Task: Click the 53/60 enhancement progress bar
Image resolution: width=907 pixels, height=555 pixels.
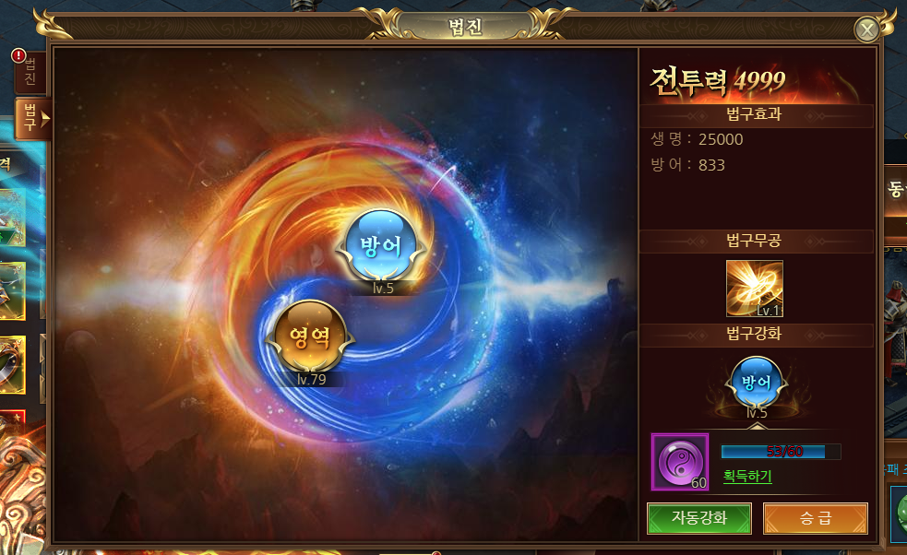Action: pyautogui.click(x=781, y=452)
